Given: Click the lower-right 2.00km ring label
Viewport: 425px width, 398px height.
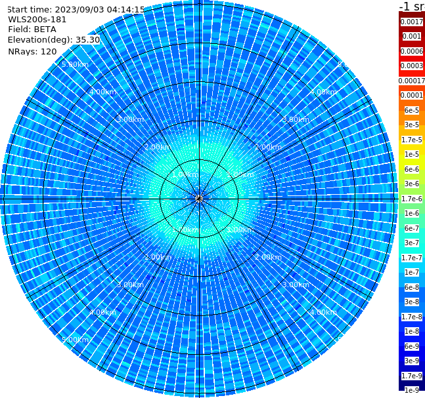Looking at the screenshot, I should [x=268, y=257].
